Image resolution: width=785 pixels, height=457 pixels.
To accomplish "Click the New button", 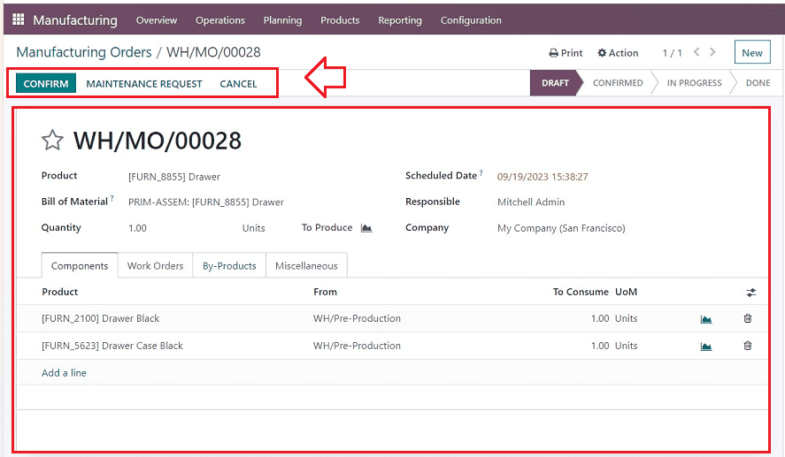I will coord(752,52).
